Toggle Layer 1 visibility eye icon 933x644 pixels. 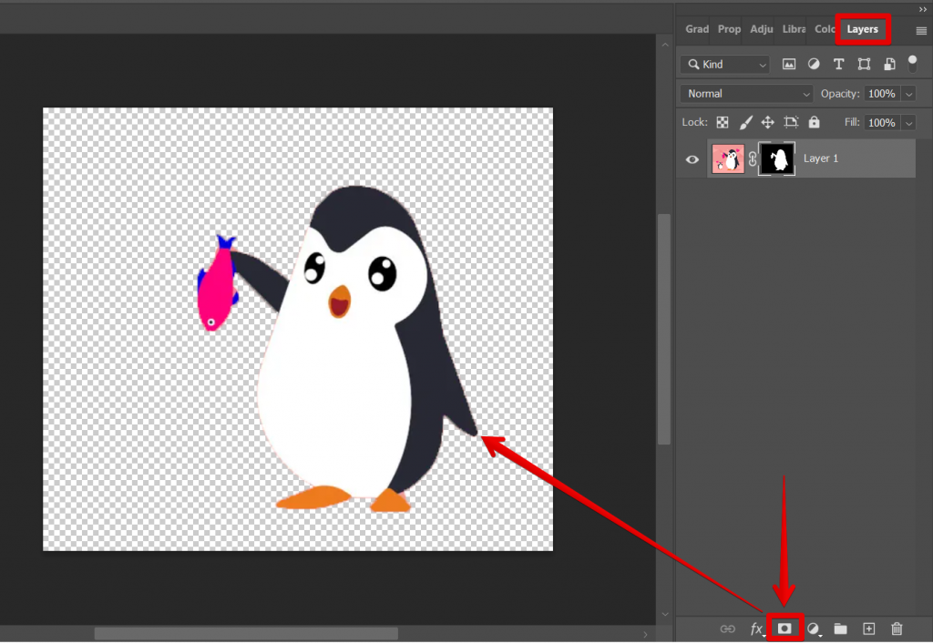[x=692, y=158]
